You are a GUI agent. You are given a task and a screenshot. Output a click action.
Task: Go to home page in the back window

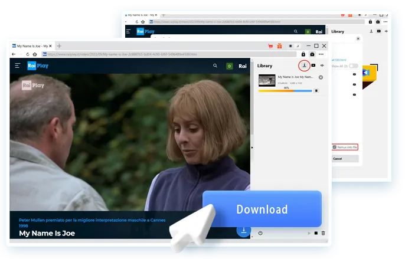point(143,22)
